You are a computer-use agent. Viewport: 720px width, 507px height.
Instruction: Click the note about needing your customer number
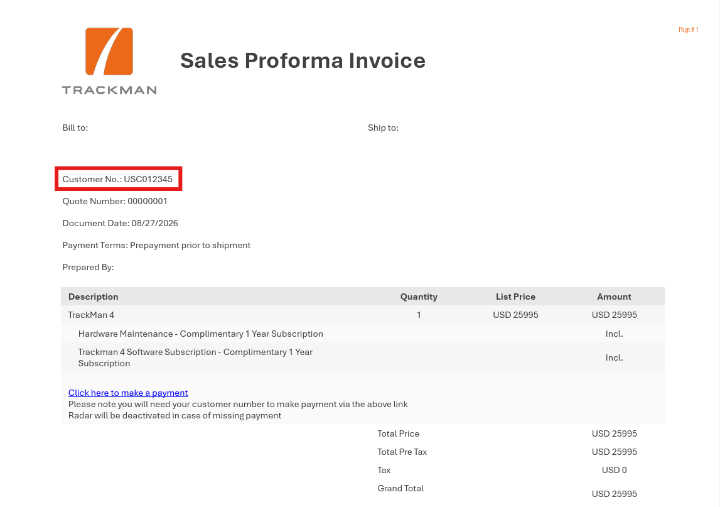click(238, 404)
